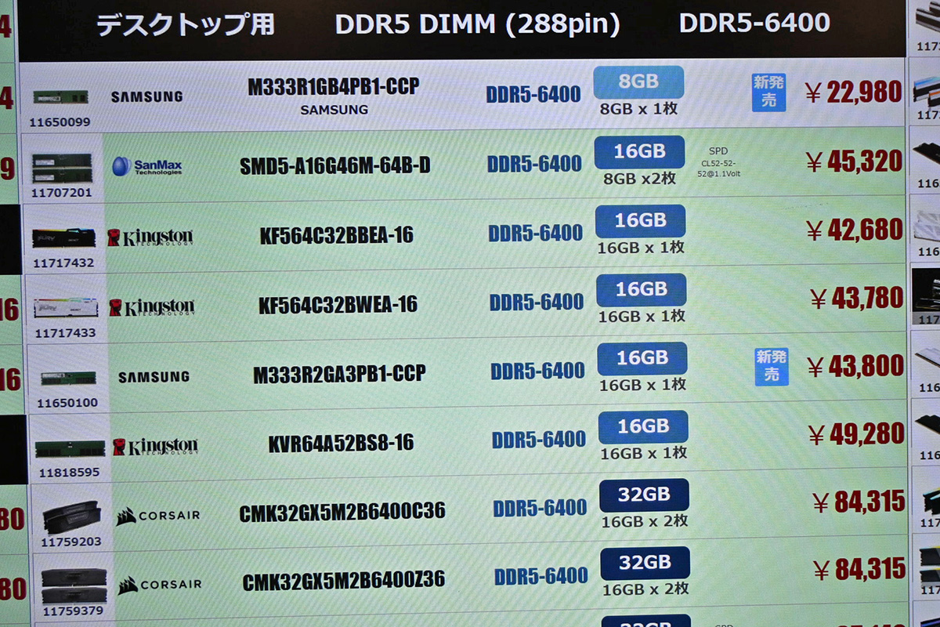Screen dimensions: 940x627
Task: Select the デスクトップ用 header label
Action: [x=185, y=24]
